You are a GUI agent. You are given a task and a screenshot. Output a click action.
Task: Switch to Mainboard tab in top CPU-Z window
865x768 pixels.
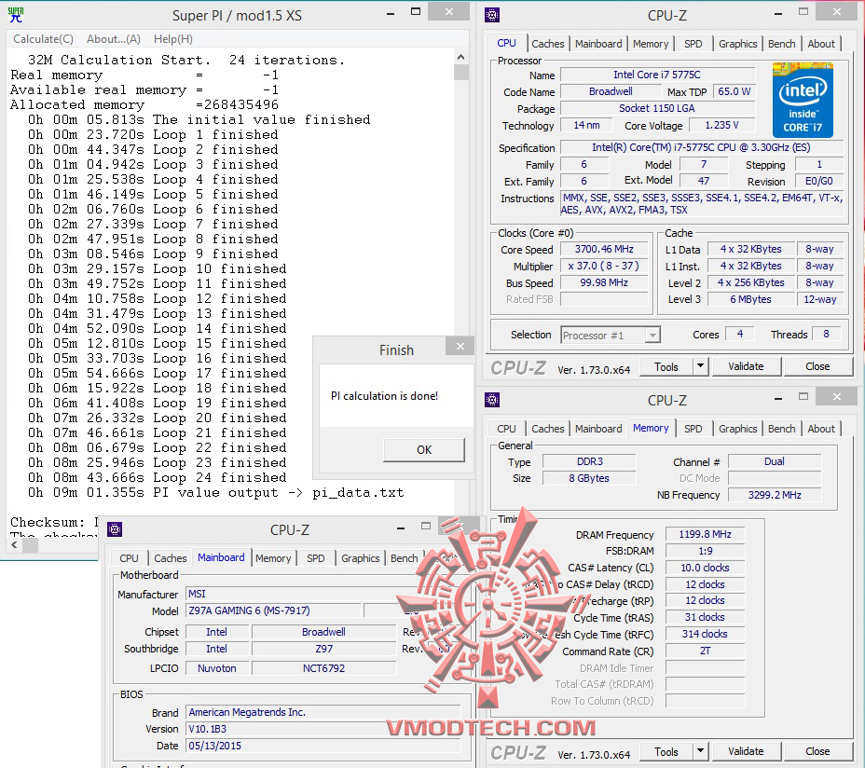[x=598, y=44]
